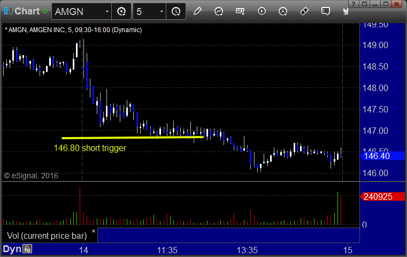Click the Chart title text
This screenshot has height=257, width=407.
[27, 11]
